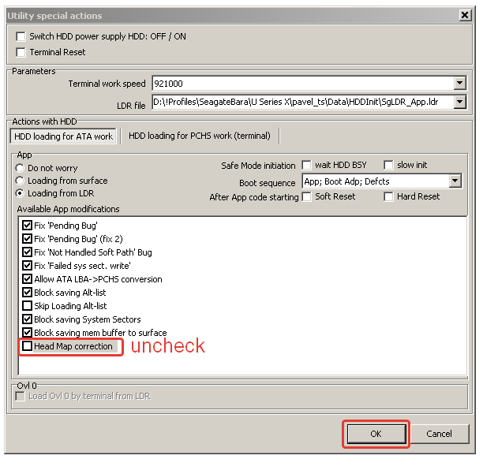
Task: Enable Switch HDD power supply checkbox
Action: pos(21,36)
